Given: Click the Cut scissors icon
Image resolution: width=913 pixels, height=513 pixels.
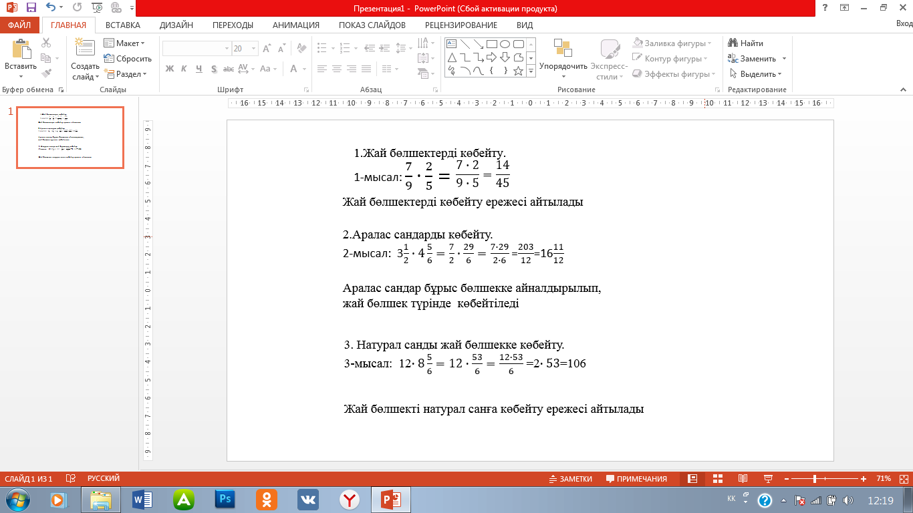Looking at the screenshot, I should 46,43.
